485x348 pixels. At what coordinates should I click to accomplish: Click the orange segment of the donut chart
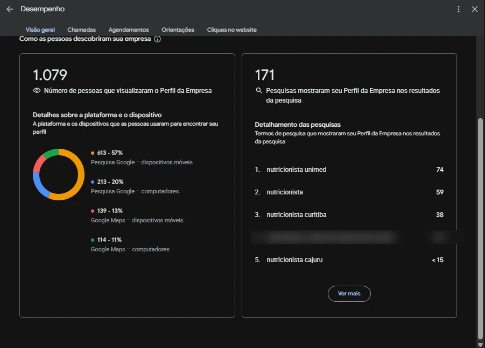(80, 176)
